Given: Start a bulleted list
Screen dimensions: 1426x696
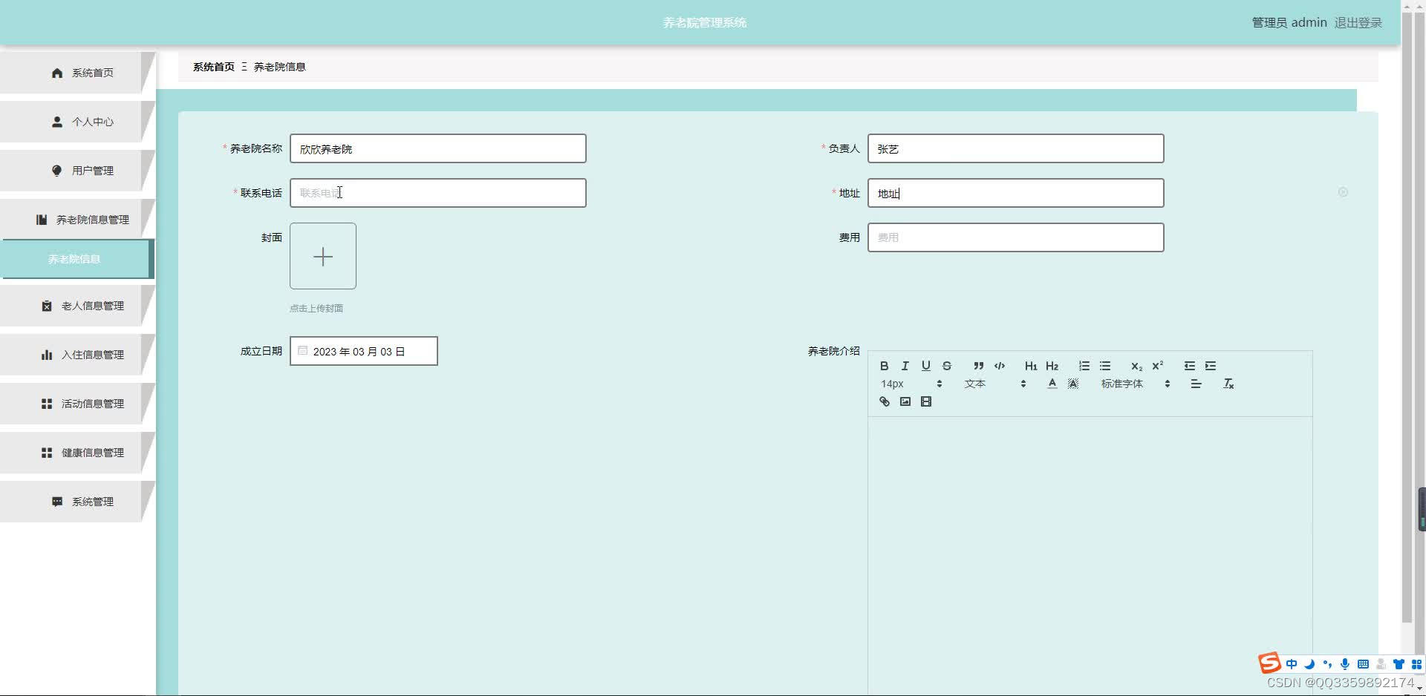Looking at the screenshot, I should pyautogui.click(x=1105, y=366).
